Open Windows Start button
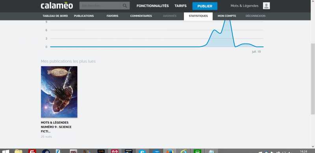 coord(6,151)
